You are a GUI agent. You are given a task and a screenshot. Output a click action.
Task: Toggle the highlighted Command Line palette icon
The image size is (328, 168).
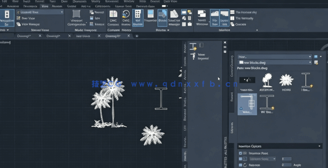pos(184,12)
